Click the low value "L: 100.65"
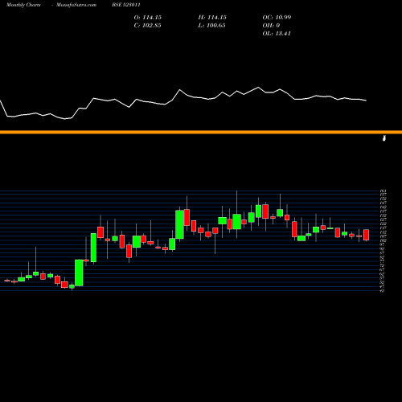 pyautogui.click(x=212, y=26)
